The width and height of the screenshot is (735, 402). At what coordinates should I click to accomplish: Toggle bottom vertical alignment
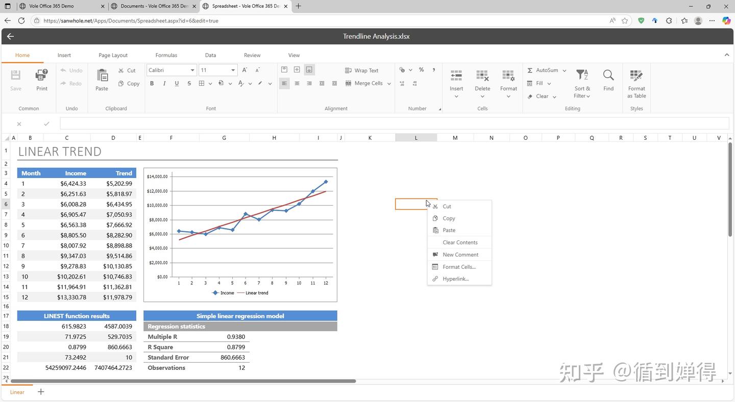[309, 70]
